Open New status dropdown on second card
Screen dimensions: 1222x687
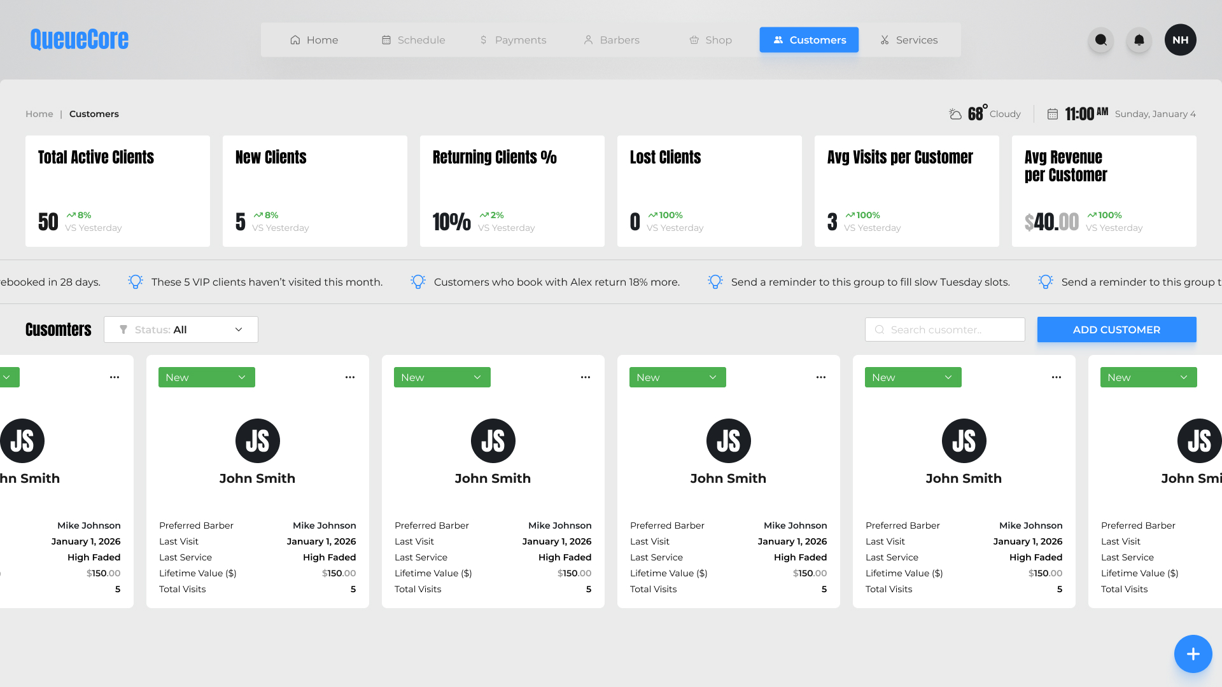[206, 377]
